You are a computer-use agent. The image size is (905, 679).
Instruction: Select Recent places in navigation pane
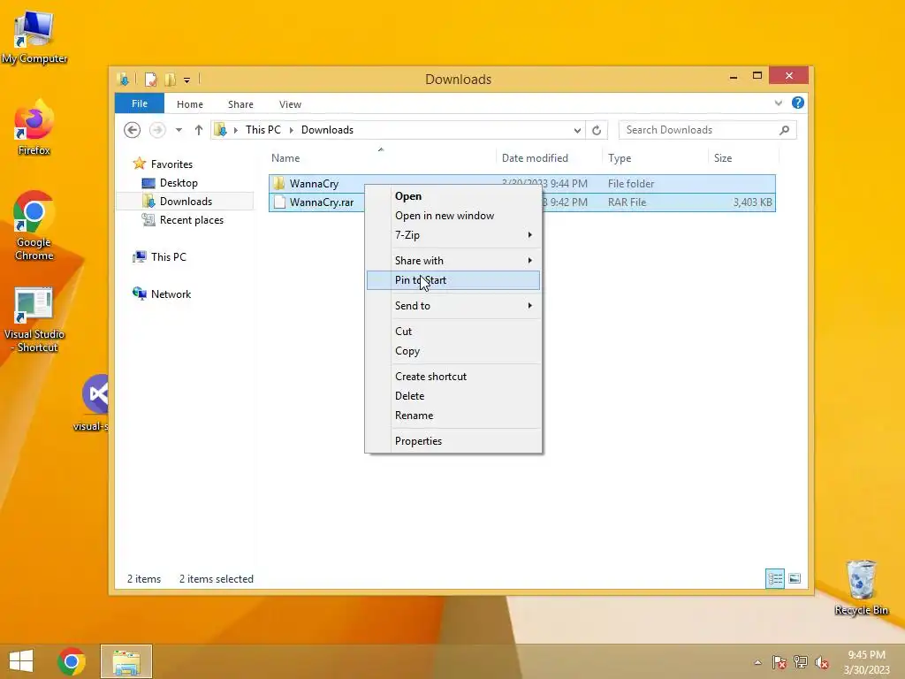pos(191,220)
